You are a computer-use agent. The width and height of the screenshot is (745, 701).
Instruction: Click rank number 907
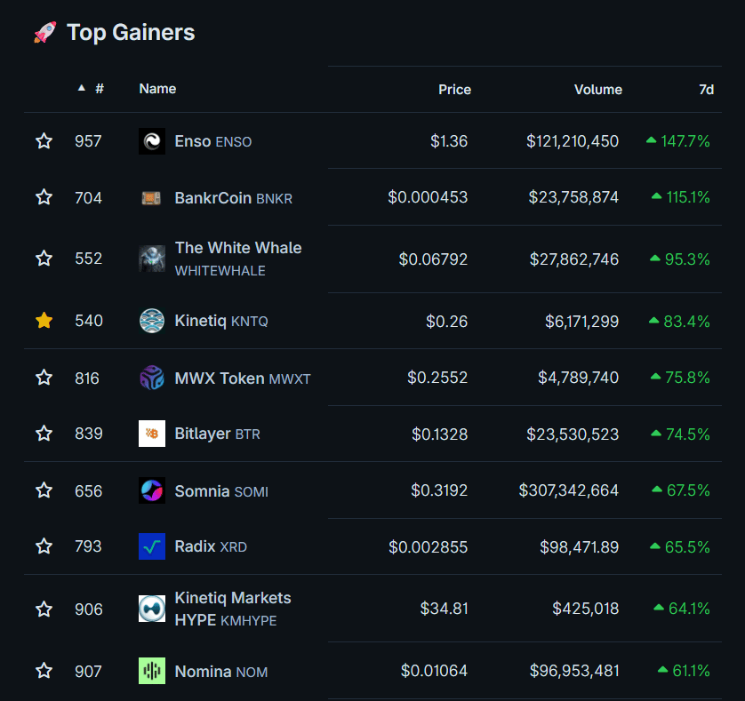tap(88, 671)
